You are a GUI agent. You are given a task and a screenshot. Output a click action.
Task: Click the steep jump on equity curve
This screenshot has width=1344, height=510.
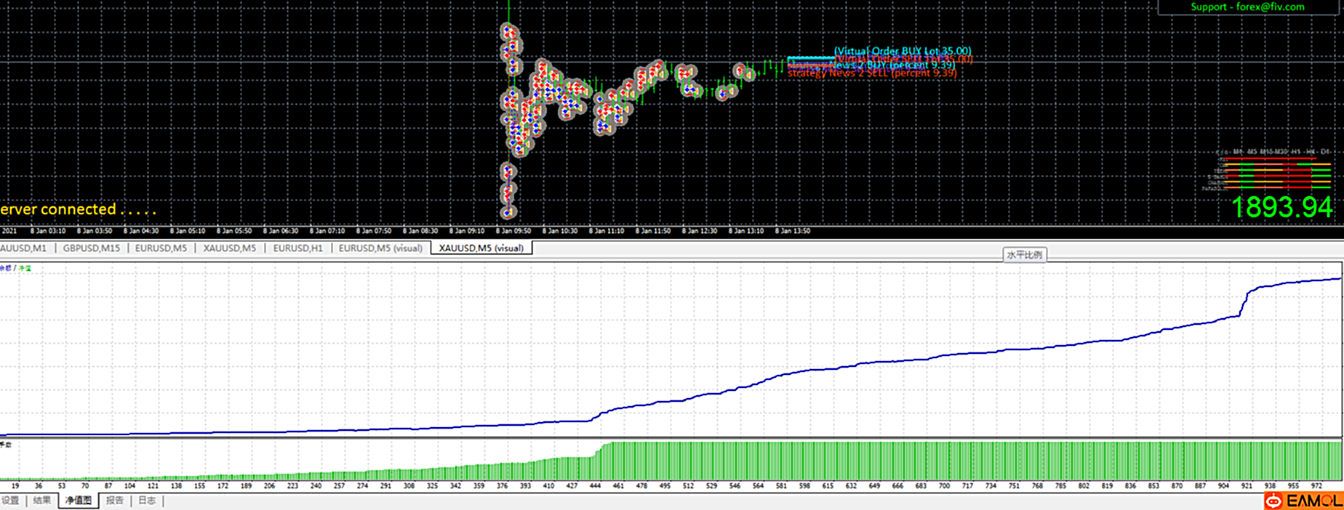(1244, 301)
